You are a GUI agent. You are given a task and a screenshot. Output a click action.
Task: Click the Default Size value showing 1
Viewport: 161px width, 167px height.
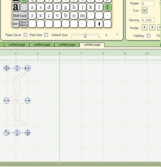(x=106, y=35)
